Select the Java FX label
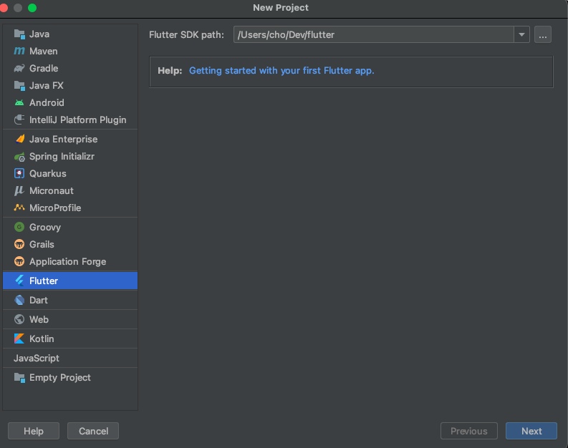Image resolution: width=568 pixels, height=448 pixels. pos(47,85)
